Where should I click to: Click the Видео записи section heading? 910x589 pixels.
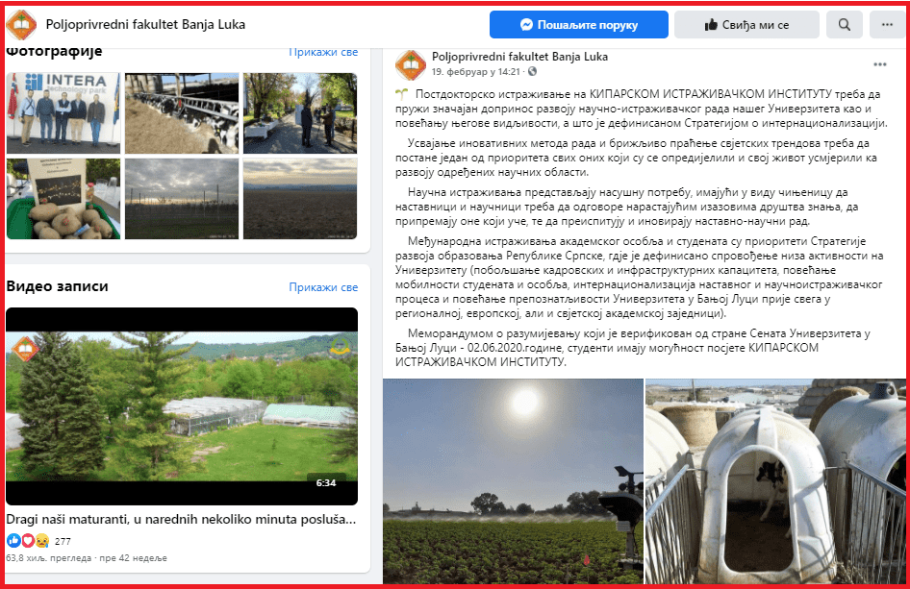pos(57,286)
